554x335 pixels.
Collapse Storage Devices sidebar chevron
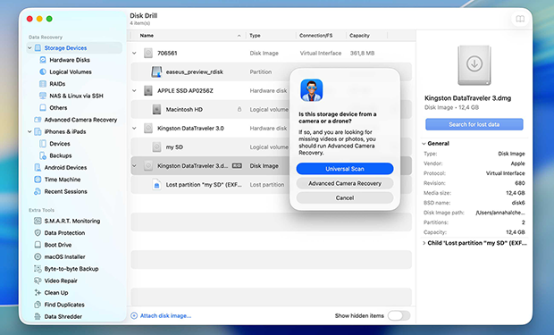(x=29, y=47)
